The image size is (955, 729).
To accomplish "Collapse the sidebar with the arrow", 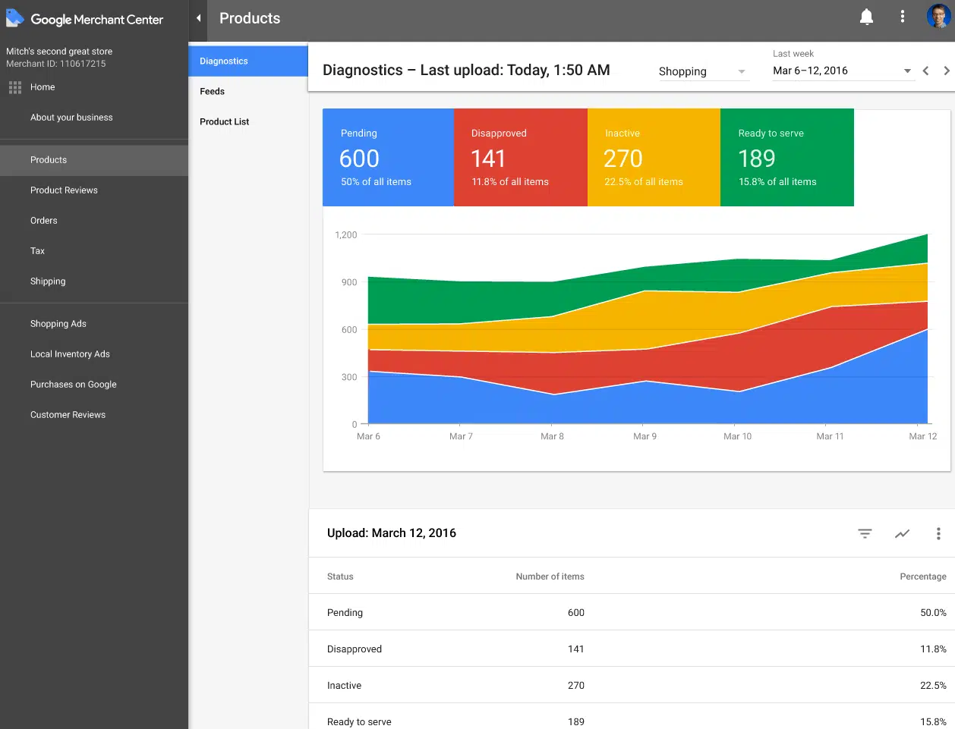I will 198,18.
